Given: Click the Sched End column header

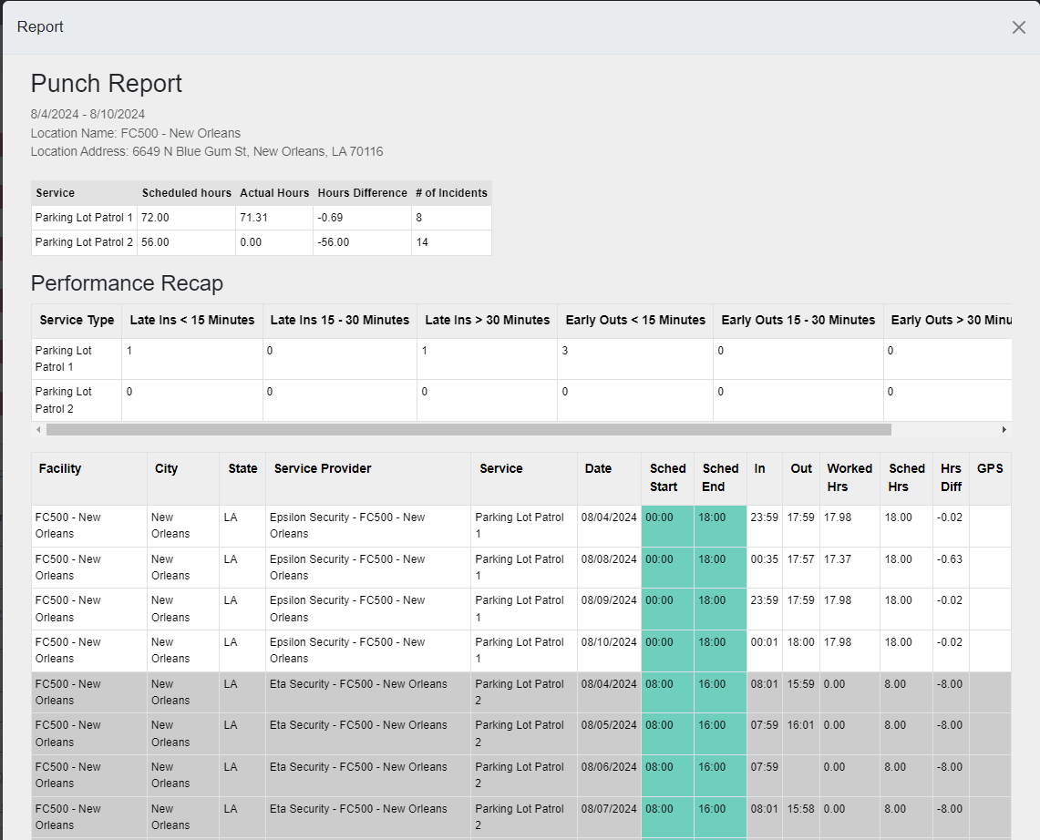Looking at the screenshot, I should [720, 477].
